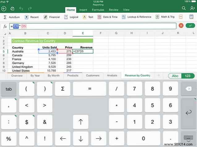Tap the up arrow key
The image size is (197, 147).
pyautogui.click(x=81, y=122)
